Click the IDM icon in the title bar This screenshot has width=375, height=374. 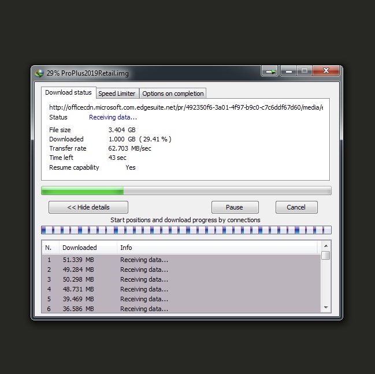(x=39, y=73)
